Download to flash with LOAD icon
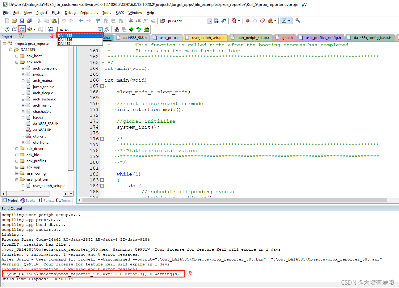Image resolution: width=399 pixels, height=288 pixels. [51, 29]
